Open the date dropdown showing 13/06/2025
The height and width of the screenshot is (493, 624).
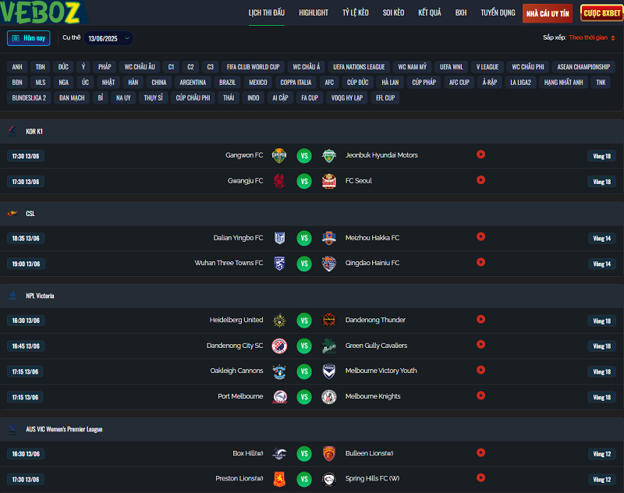[x=108, y=38]
